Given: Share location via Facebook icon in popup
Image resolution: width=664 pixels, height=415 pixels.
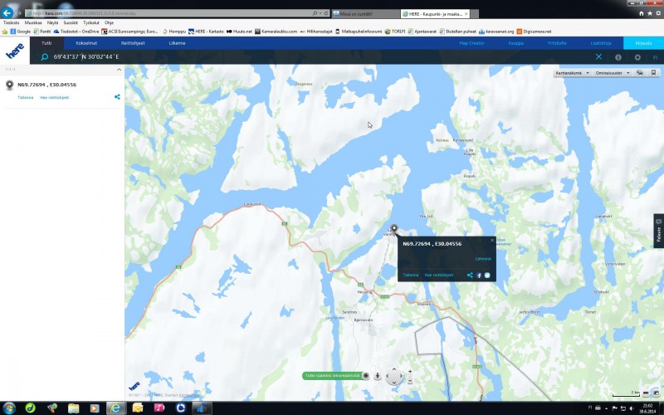Looking at the screenshot, I should click(x=479, y=275).
